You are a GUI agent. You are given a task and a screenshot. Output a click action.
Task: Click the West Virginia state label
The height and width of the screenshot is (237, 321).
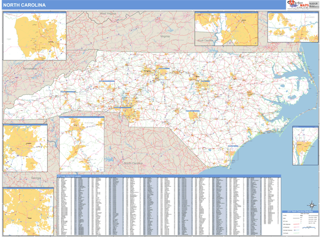coord(111,12)
